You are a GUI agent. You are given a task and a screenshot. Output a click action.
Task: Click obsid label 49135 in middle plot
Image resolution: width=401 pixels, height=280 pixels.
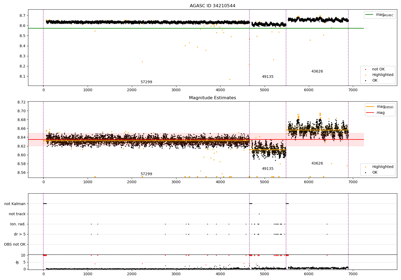click(268, 169)
